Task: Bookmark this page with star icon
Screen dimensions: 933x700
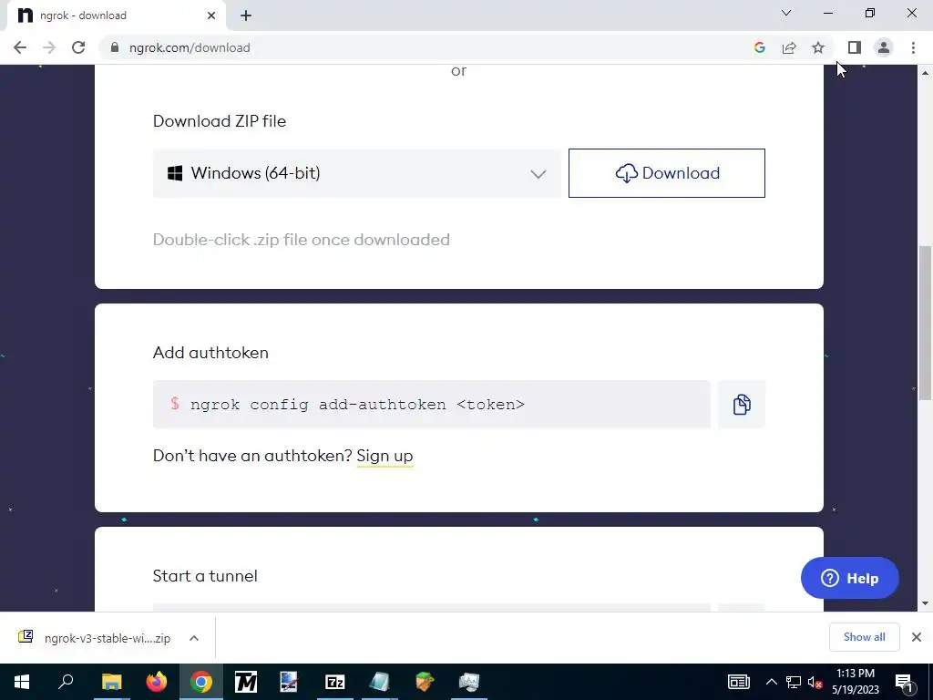Action: (818, 47)
